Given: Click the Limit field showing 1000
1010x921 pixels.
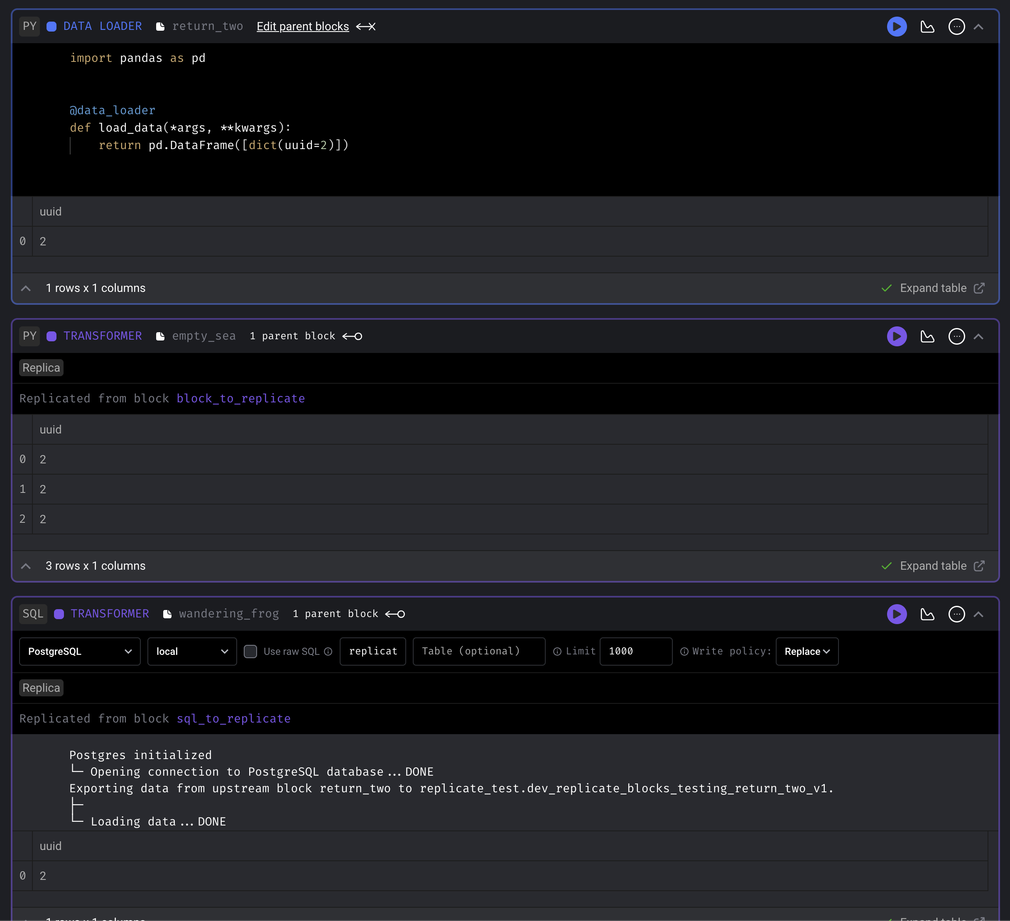Looking at the screenshot, I should point(636,652).
